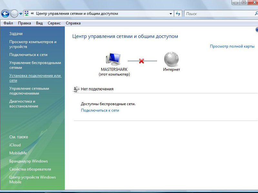Open Диагностика и восстановление

[24, 104]
